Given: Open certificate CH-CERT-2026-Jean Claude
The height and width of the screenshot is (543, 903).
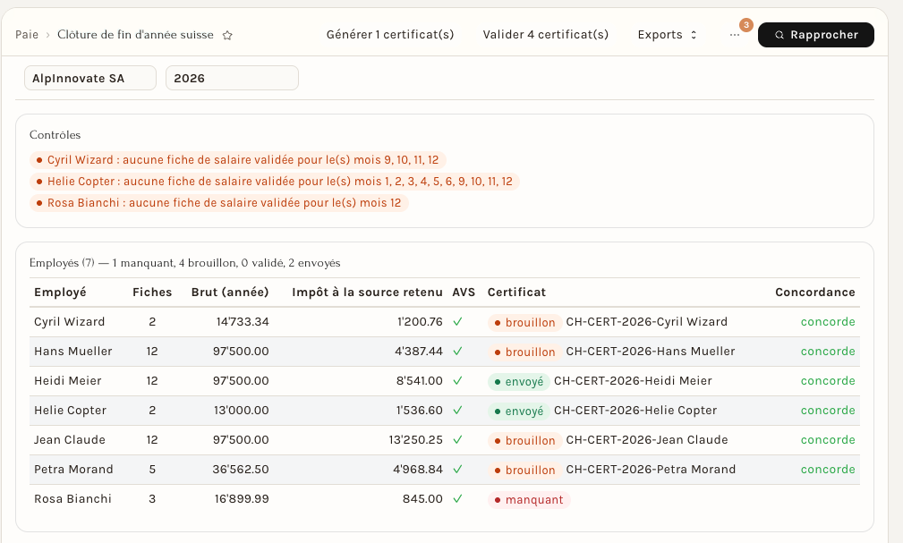Looking at the screenshot, I should coord(647,440).
